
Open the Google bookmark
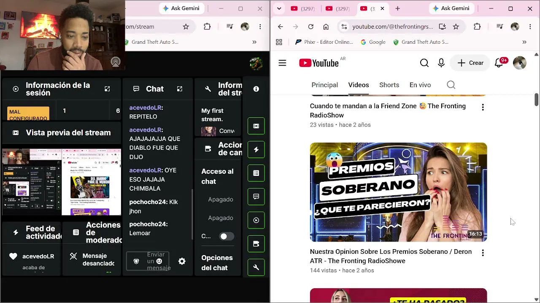coord(373,42)
